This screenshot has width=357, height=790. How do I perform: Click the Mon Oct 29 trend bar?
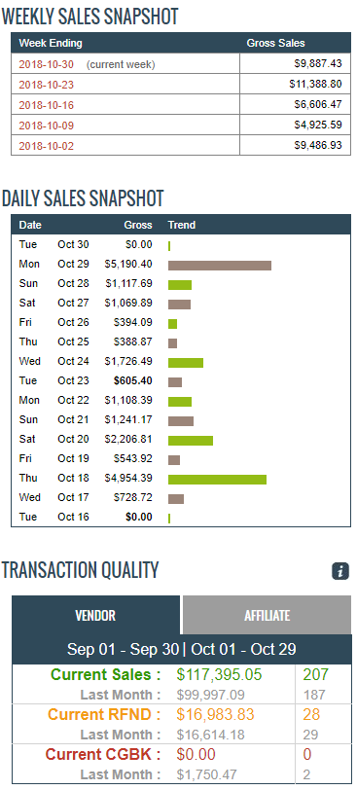point(220,266)
